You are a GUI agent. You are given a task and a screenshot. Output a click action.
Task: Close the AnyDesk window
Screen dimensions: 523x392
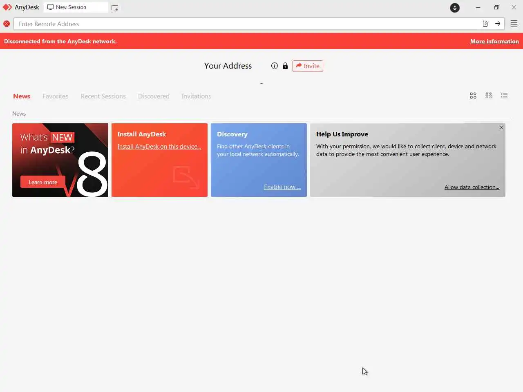(514, 7)
